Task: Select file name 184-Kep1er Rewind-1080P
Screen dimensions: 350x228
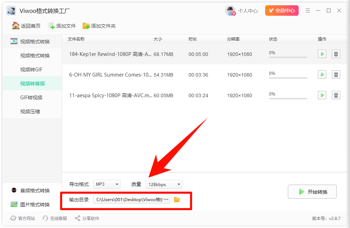Action: [110, 54]
